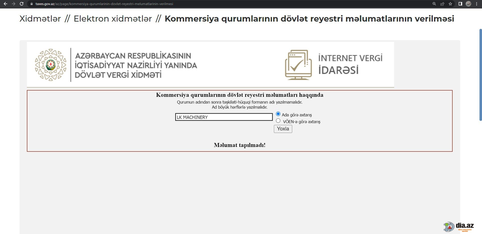Click the 'Məlumat tapılmadı!' result message
Image resolution: width=482 pixels, height=234 pixels.
pos(240,145)
